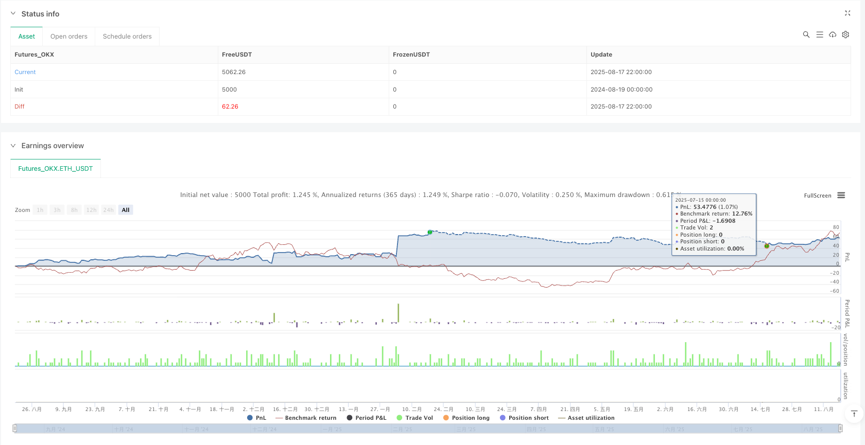The height and width of the screenshot is (445, 865).
Task: Toggle the PnL legend series
Action: tap(256, 418)
